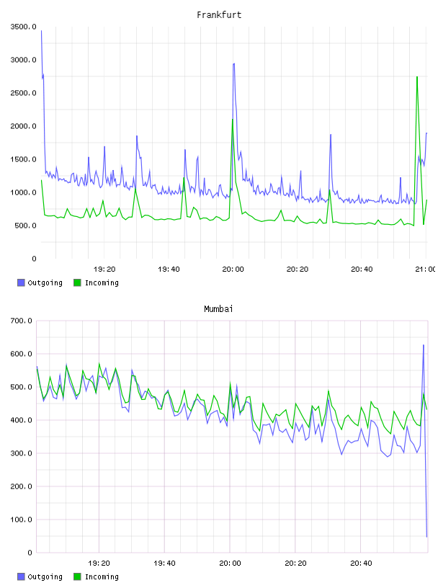Image resolution: width=438 pixels, height=588 pixels.
Task: Click the Incoming label under Frankfurt chart
Action: [x=102, y=282]
